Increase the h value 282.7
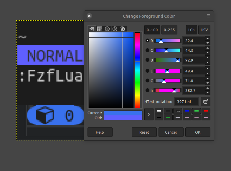Viewport: 231px width, 171px height. 207,88
